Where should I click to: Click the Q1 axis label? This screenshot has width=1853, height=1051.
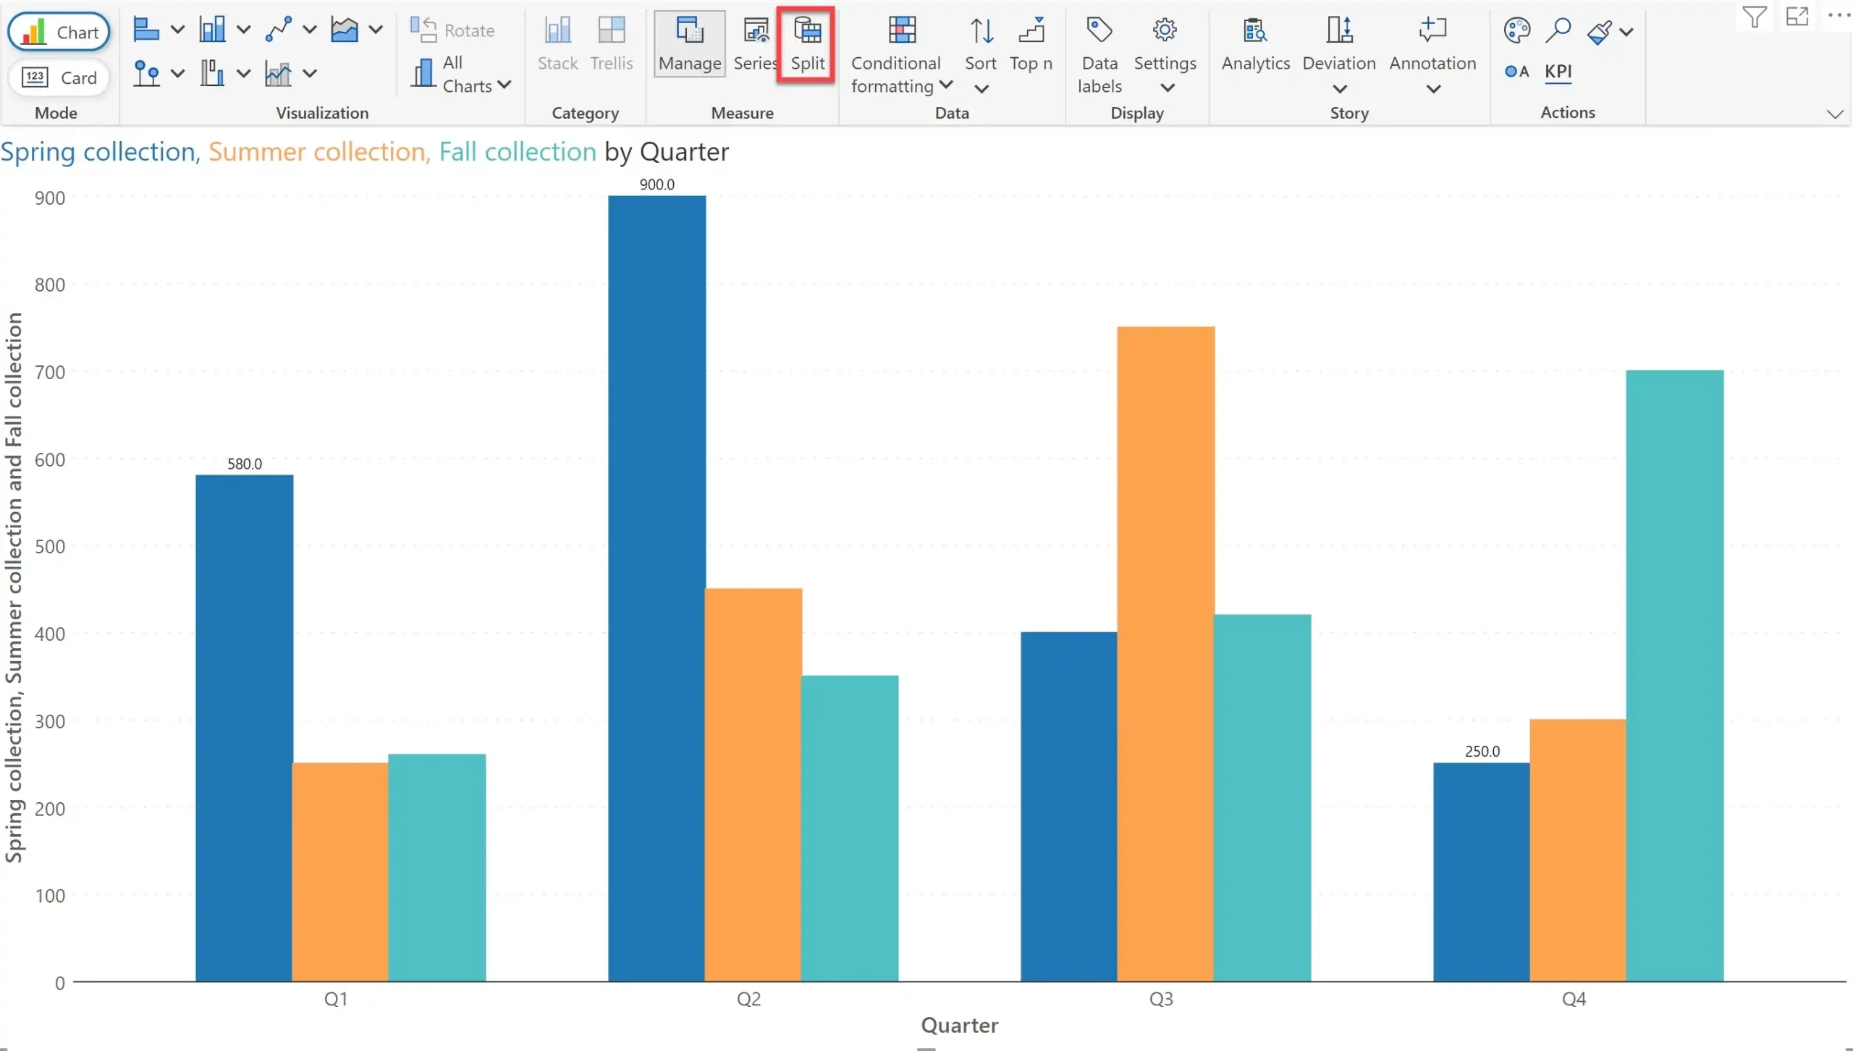pos(336,1000)
